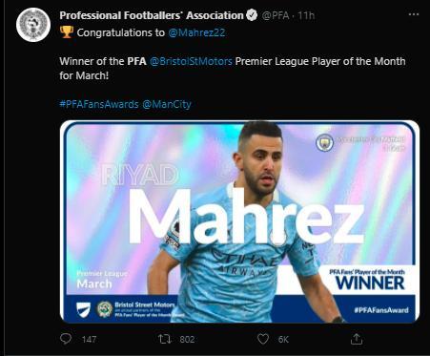Screen dimensions: 430x356
Task: Click the 802 retweets count
Action: 187,340
